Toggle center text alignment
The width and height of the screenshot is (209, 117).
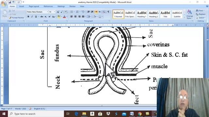pyautogui.click(x=75, y=17)
